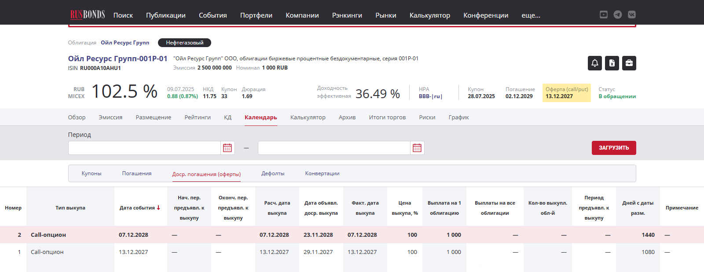Show Погашения sub-tab

(x=137, y=173)
